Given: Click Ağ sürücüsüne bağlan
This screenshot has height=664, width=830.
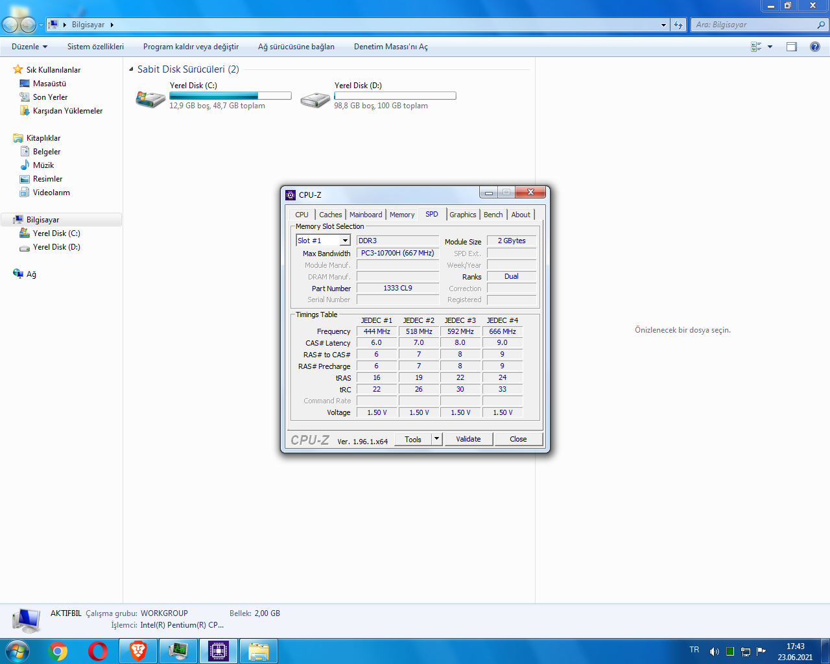Looking at the screenshot, I should point(296,47).
